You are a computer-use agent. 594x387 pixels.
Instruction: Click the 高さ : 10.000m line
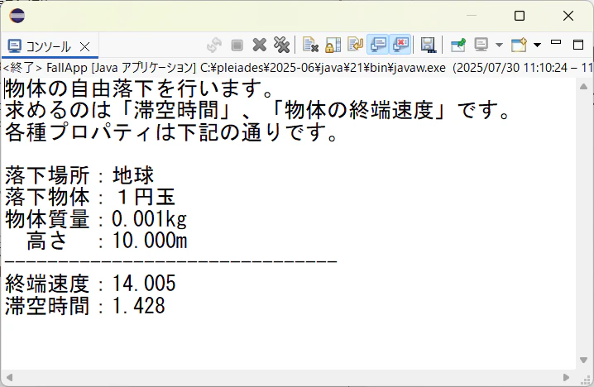coord(108,241)
